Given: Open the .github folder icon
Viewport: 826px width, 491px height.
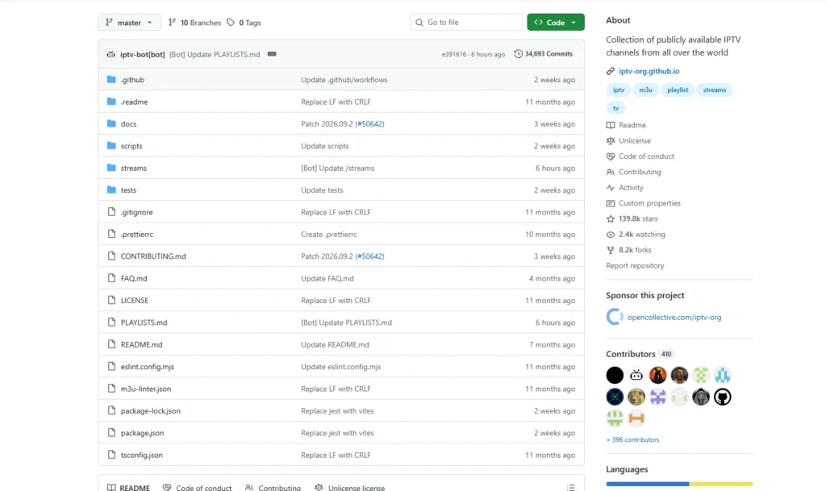Looking at the screenshot, I should pyautogui.click(x=111, y=80).
